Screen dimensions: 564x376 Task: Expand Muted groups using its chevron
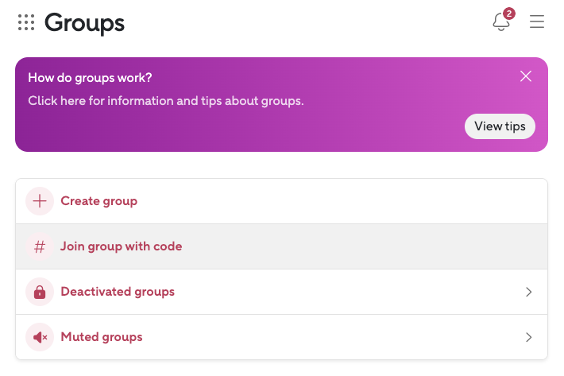(x=529, y=337)
